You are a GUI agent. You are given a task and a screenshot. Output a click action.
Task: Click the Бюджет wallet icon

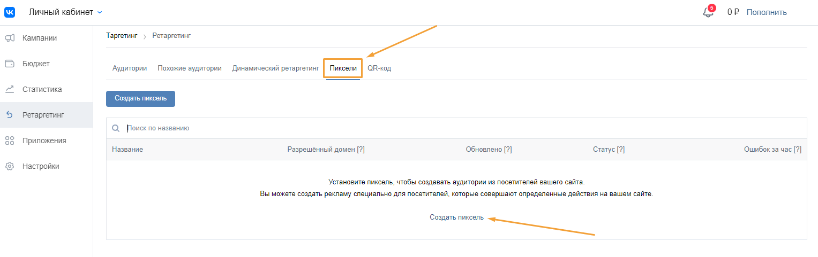tap(10, 64)
